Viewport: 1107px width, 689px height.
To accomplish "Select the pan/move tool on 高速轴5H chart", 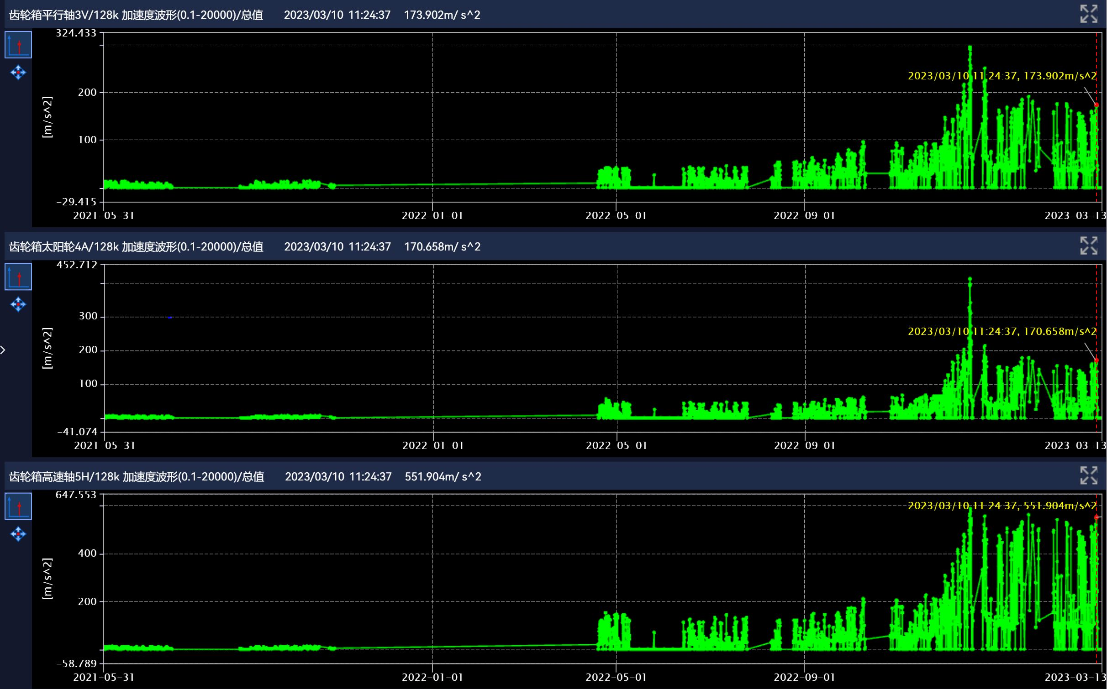I will [x=18, y=534].
